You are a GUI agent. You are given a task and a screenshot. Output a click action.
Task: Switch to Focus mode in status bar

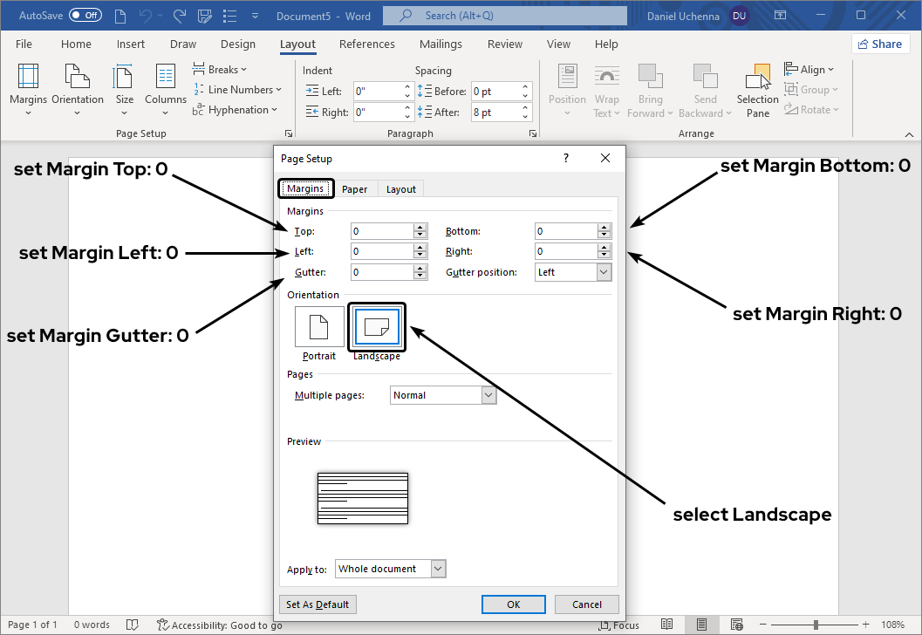(619, 625)
